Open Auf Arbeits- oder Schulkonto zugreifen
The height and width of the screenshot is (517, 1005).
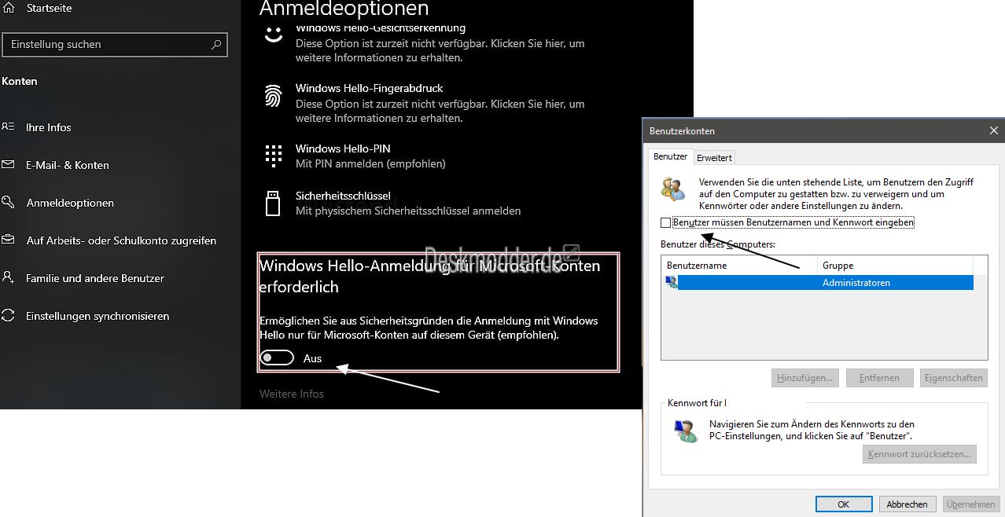point(121,240)
